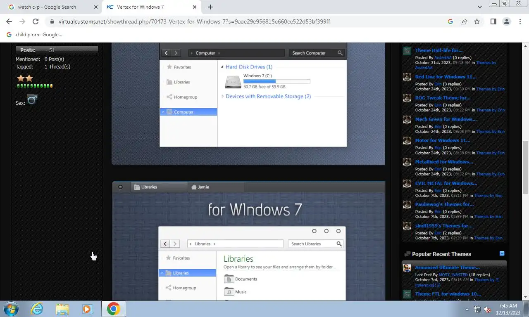
Task: Click avatar beside skull1959's Themes thread
Action: pos(407,226)
